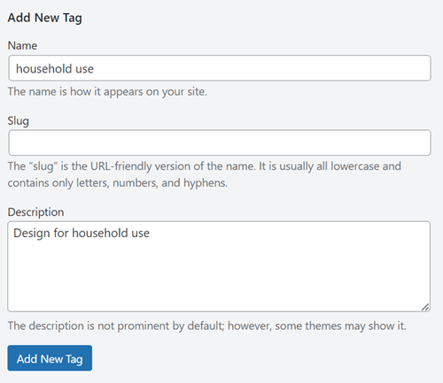This screenshot has width=443, height=383.
Task: Click the textarea resize handle icon
Action: 425,307
